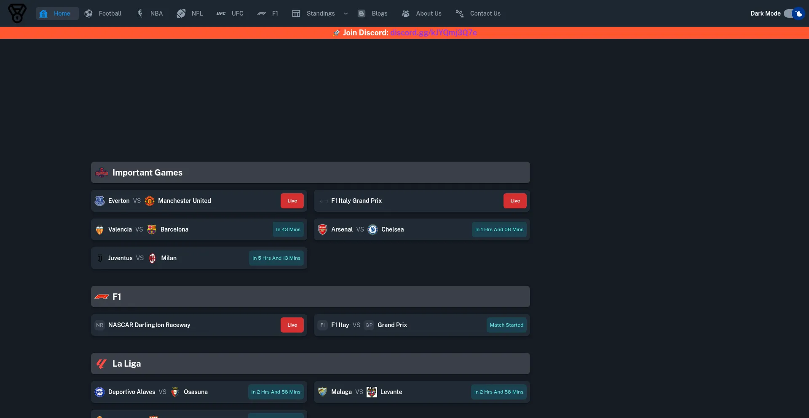This screenshot has height=418, width=809.
Task: Click the Arsenal club crest
Action: [x=323, y=229]
